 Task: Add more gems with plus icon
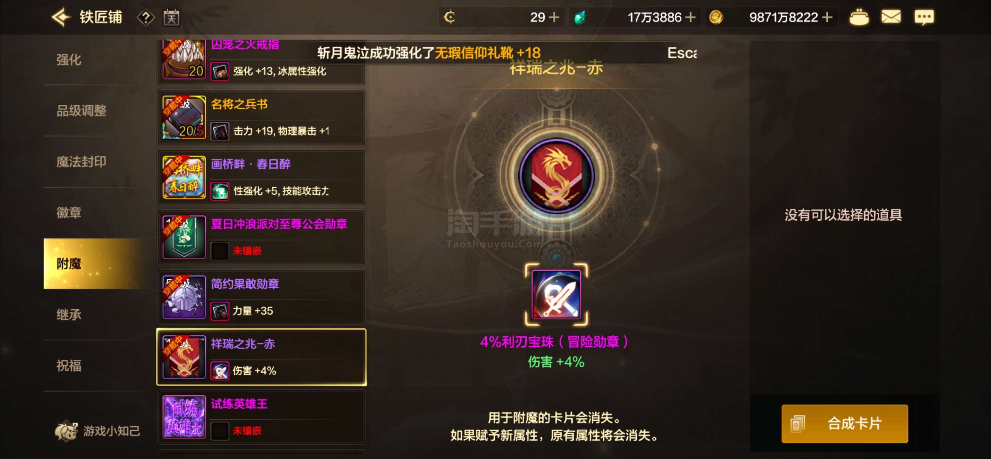click(691, 17)
